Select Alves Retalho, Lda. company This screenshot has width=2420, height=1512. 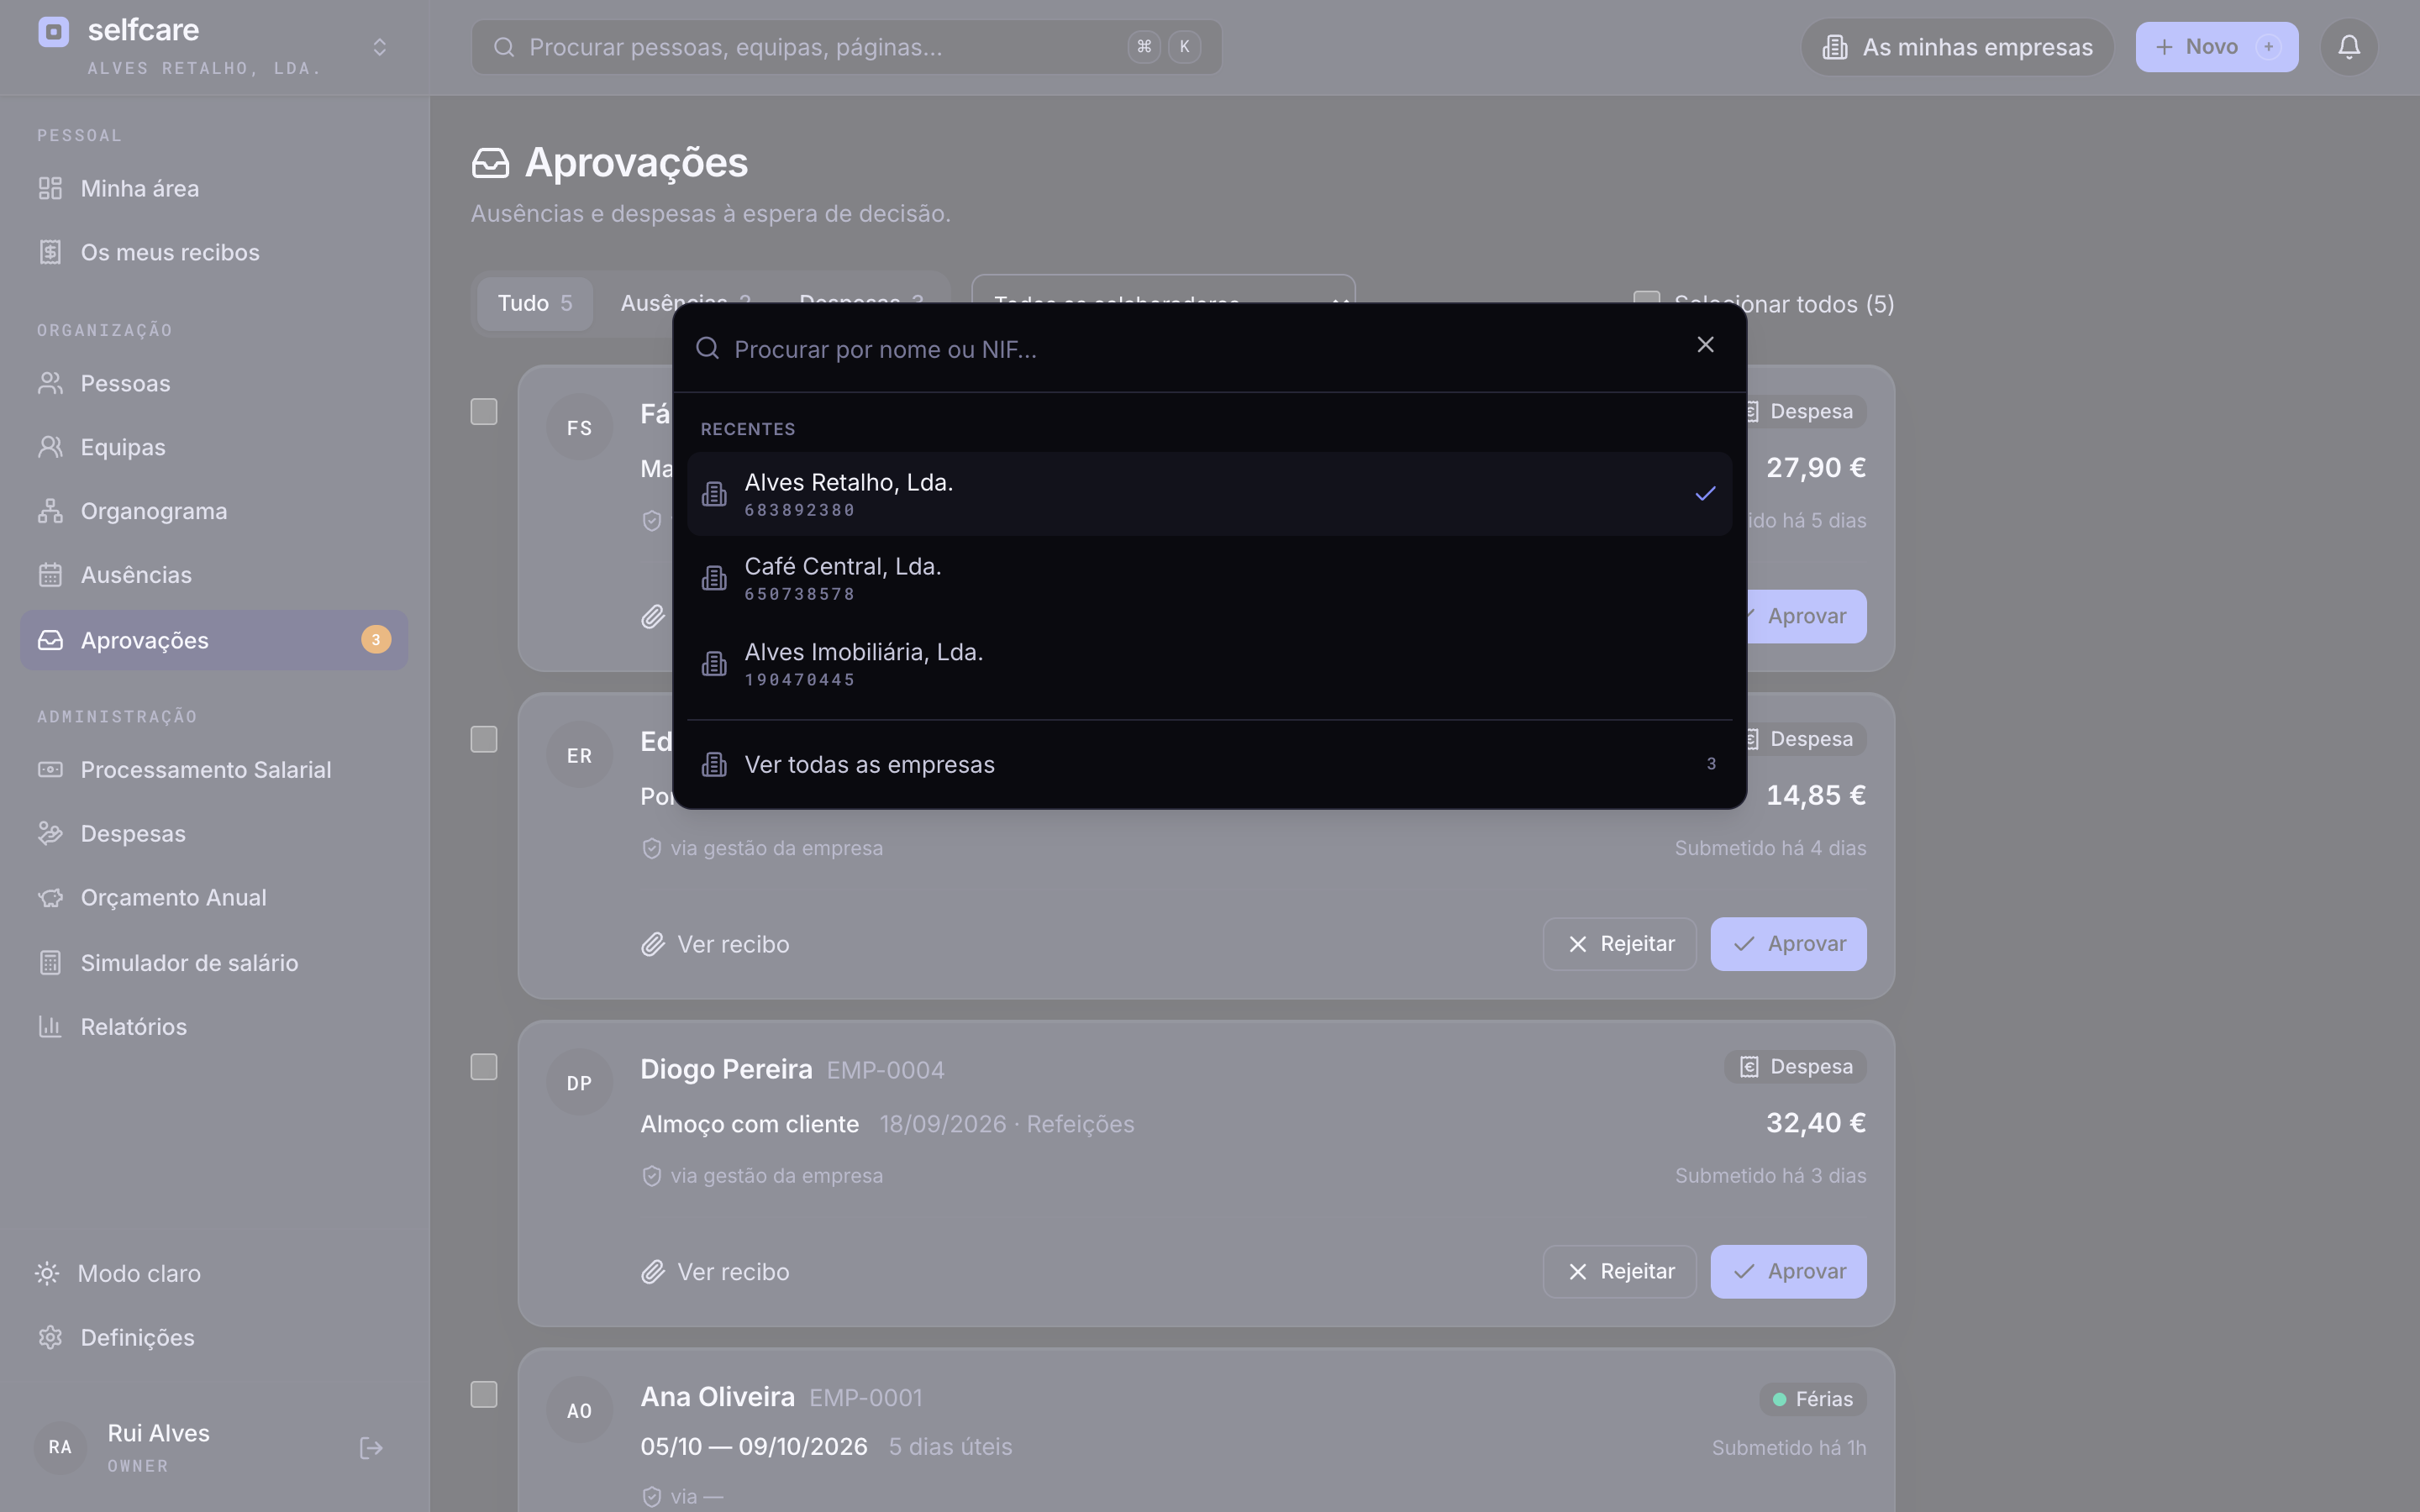pos(1209,494)
